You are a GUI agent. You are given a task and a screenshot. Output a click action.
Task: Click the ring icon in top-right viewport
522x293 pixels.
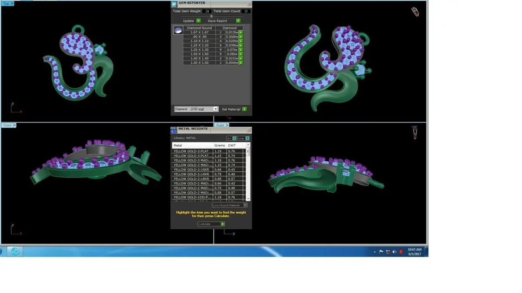[415, 12]
